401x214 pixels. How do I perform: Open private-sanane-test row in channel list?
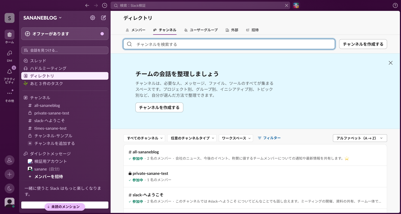[x=255, y=176]
